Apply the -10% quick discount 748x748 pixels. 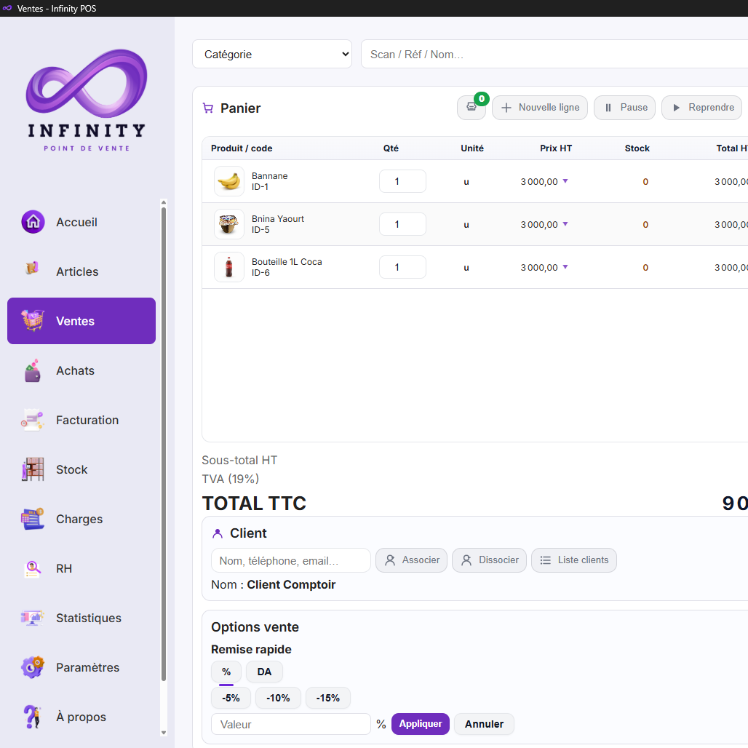coord(277,698)
